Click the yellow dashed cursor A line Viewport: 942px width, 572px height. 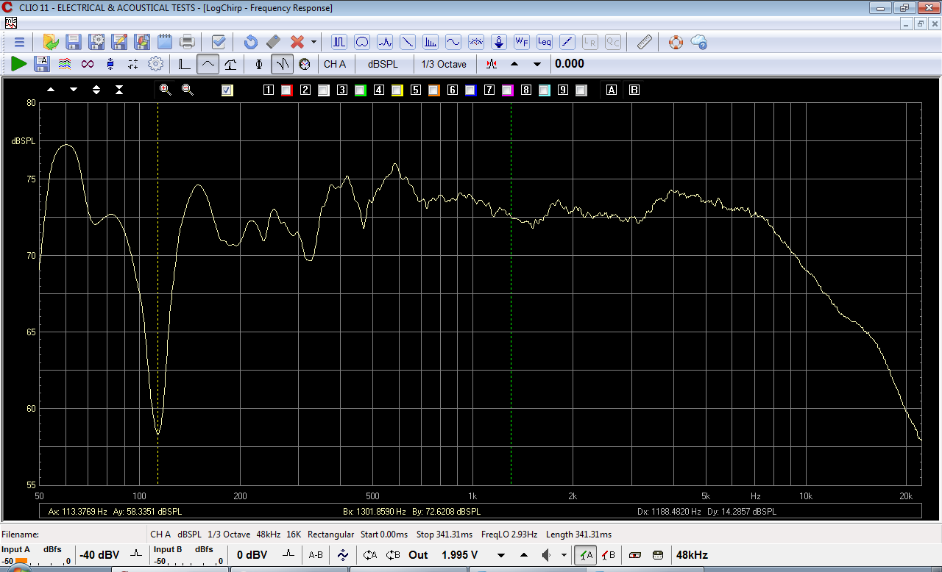(157, 294)
